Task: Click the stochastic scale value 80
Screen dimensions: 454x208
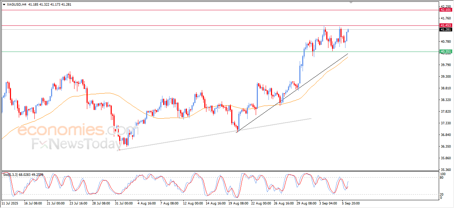Action: coord(442,178)
